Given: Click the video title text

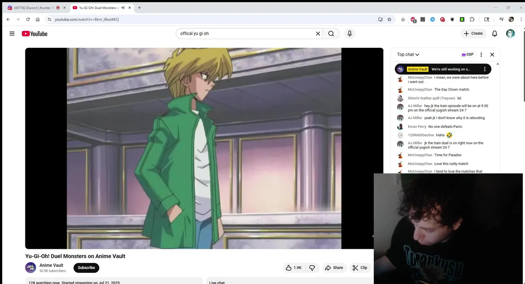Looking at the screenshot, I should (x=75, y=256).
